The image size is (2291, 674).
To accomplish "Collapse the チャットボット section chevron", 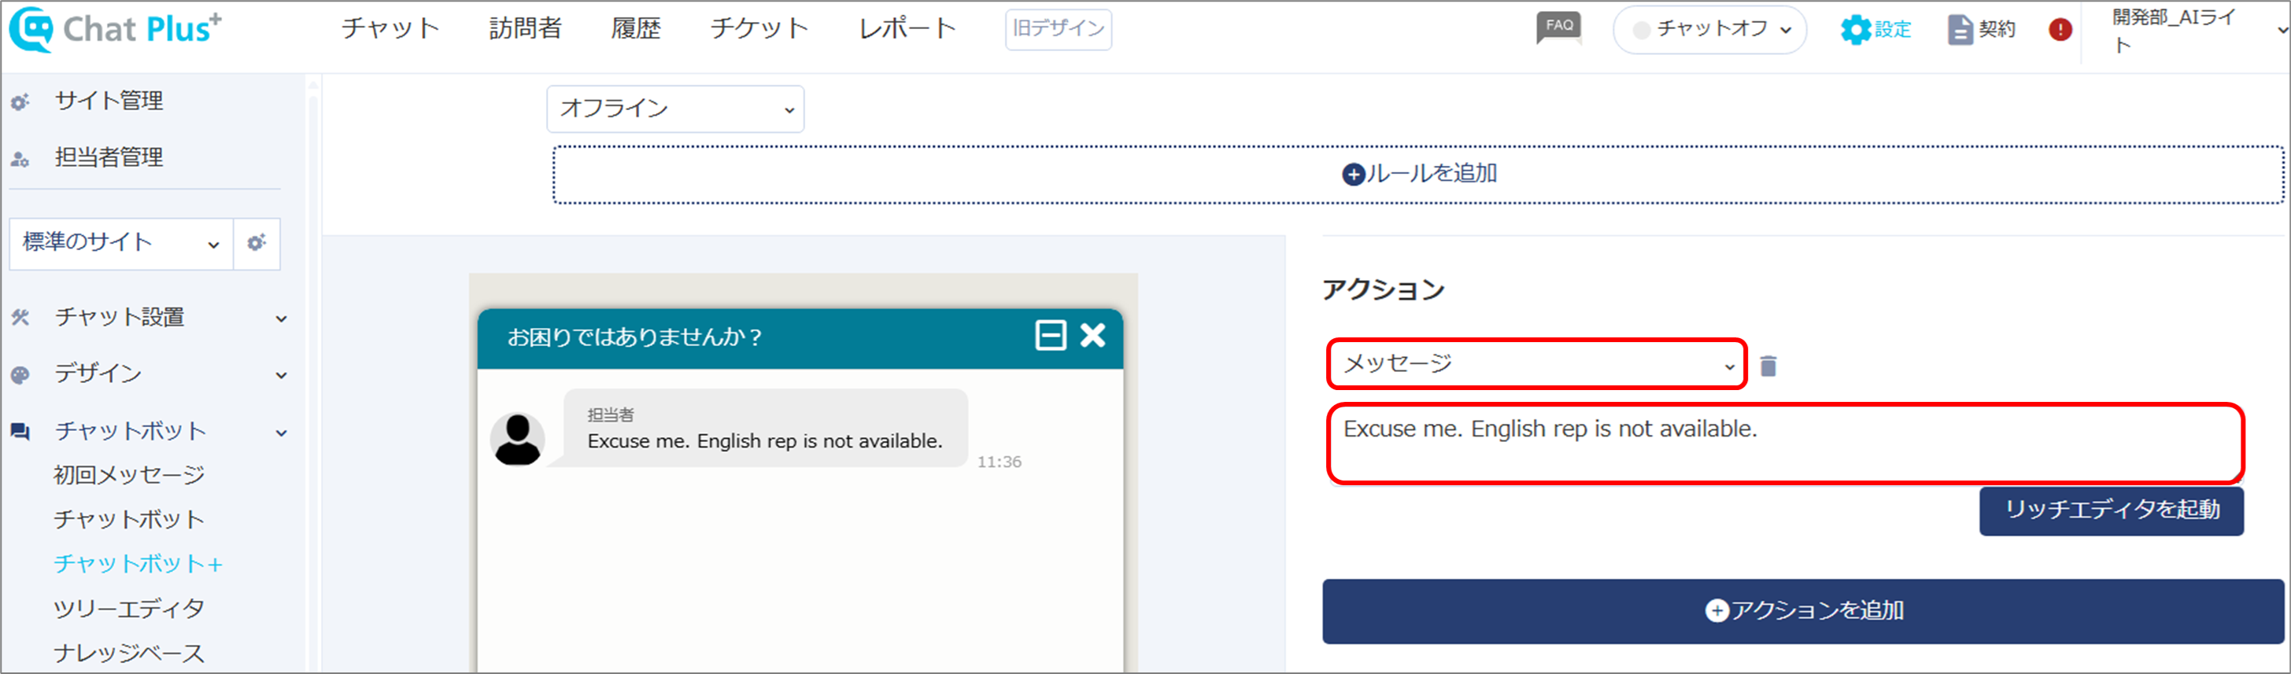I will coord(281,433).
